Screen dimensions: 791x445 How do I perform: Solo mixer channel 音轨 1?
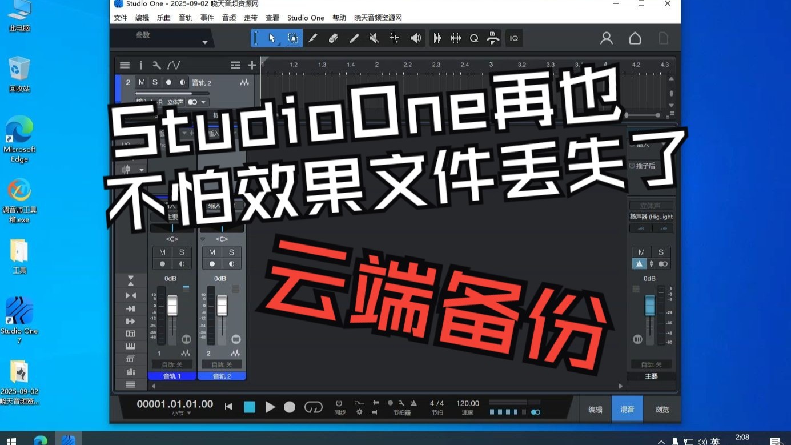point(182,252)
